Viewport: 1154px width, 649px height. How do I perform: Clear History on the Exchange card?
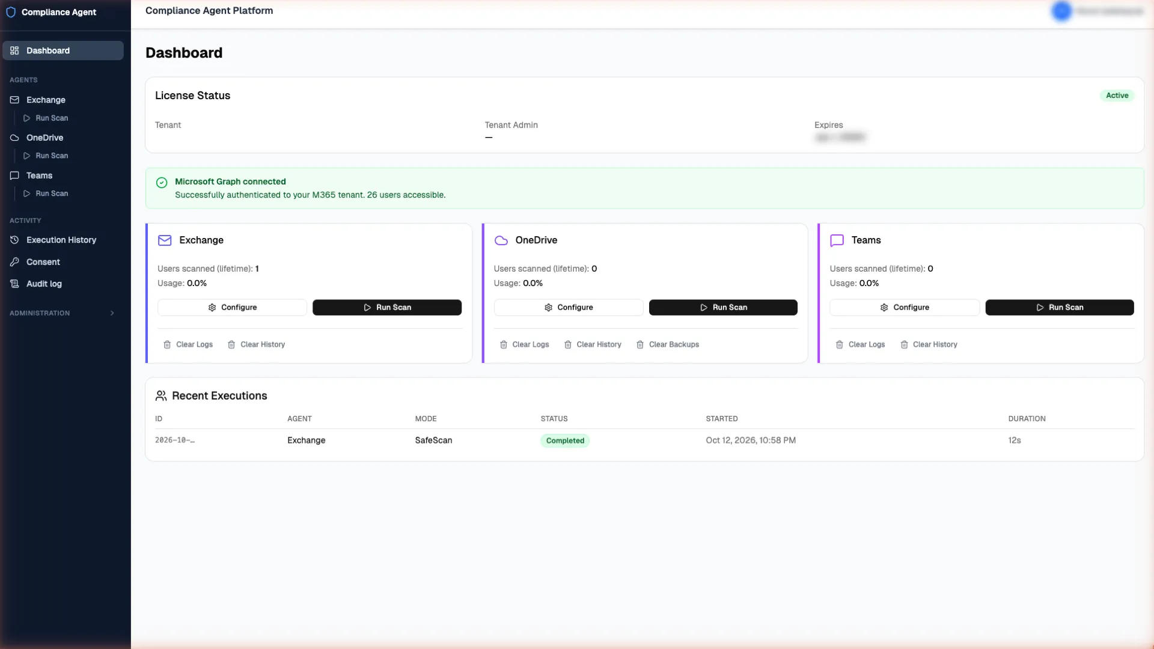pos(257,345)
